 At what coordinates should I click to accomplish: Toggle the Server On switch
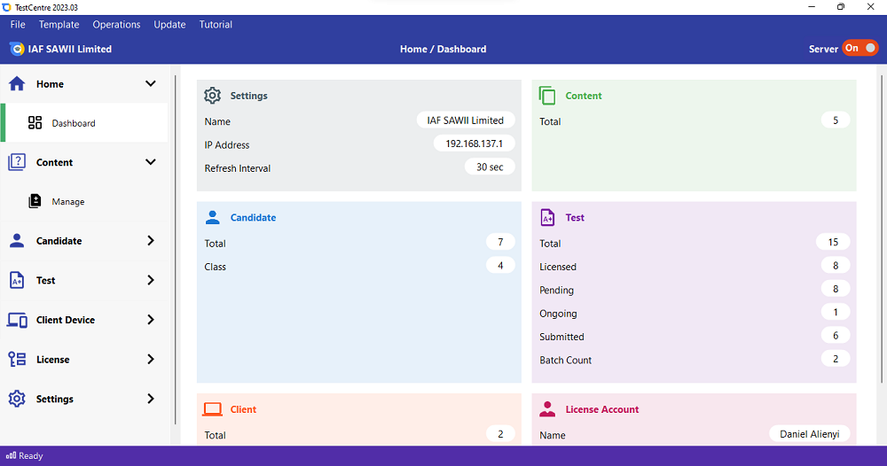pos(860,48)
